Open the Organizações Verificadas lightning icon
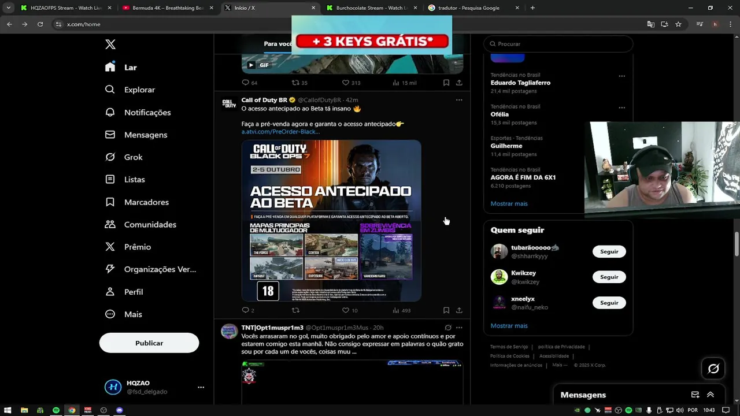The height and width of the screenshot is (416, 740). 110,269
